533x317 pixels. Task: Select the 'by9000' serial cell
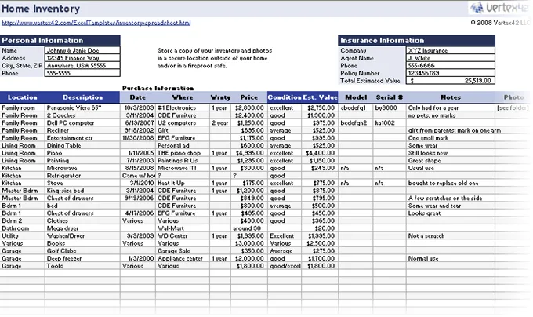390,107
